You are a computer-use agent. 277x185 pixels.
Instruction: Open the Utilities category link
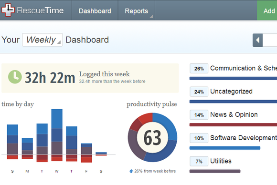[221, 161]
